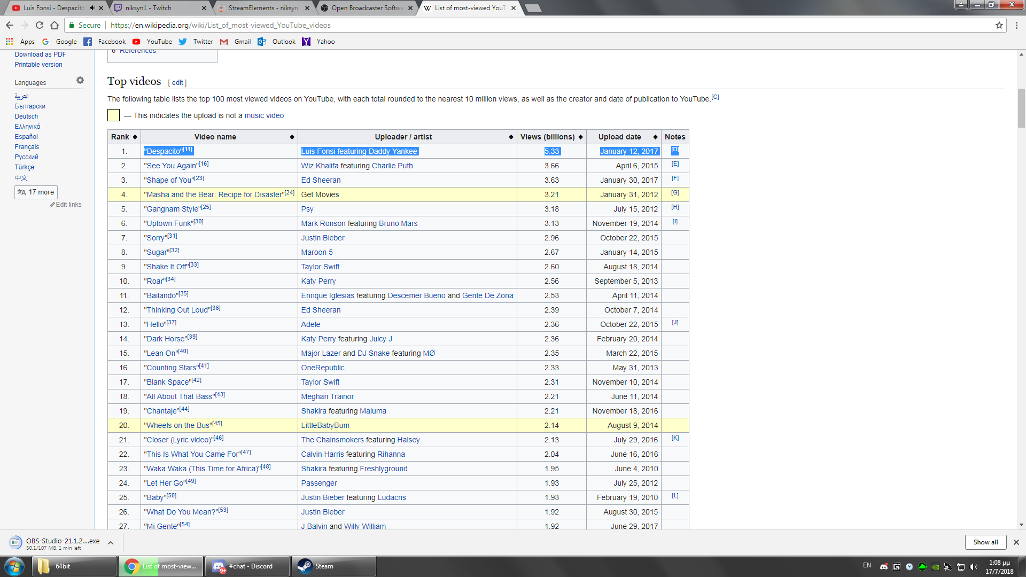
Task: Expand the 17 more languages button
Action: 36,192
